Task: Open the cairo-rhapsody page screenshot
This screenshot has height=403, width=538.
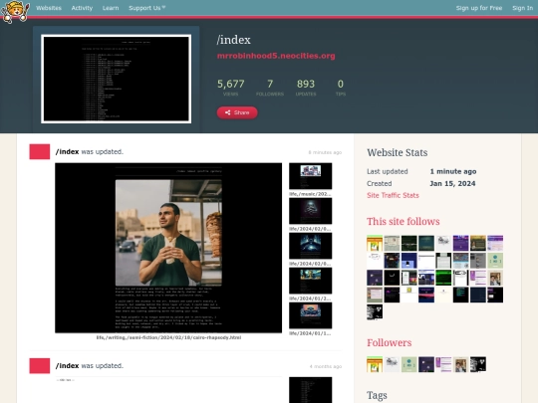Action: pos(168,248)
